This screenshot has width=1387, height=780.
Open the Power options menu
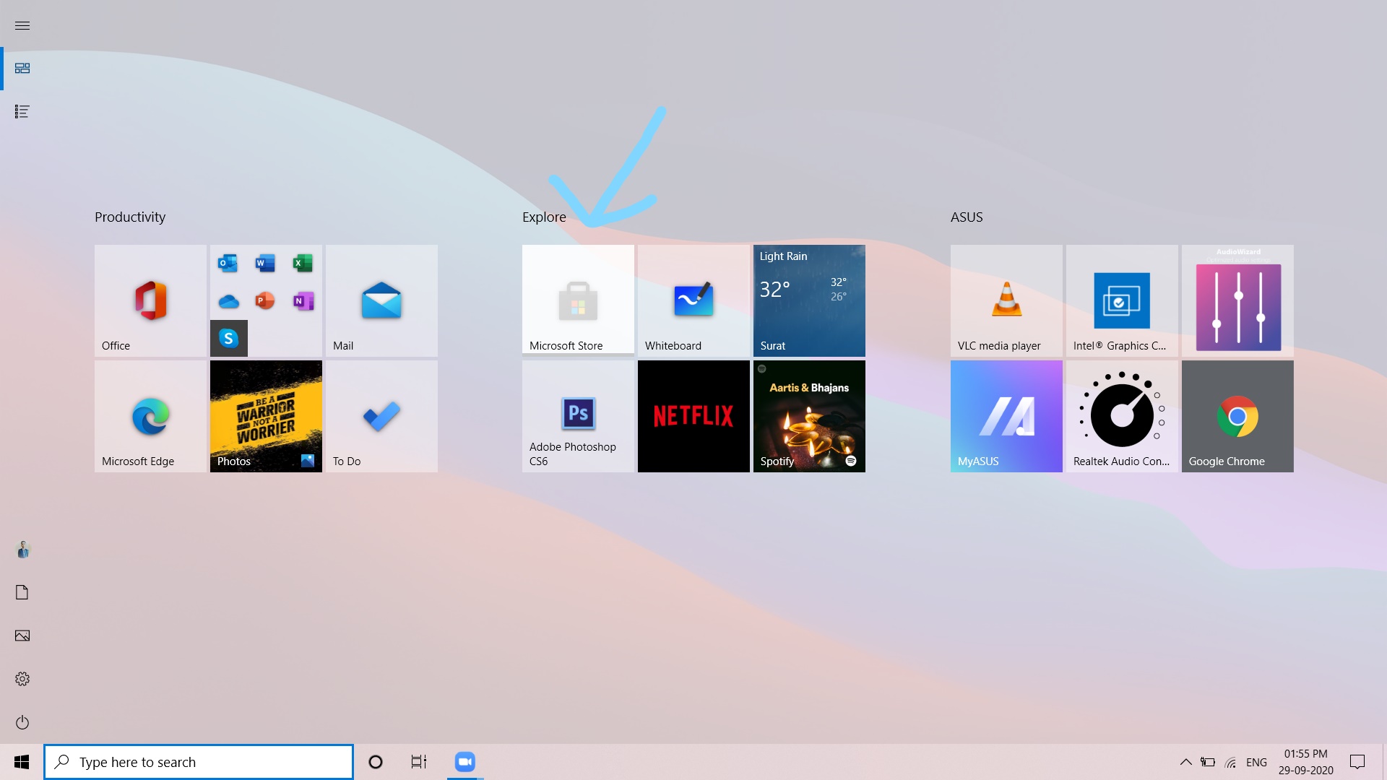click(x=22, y=722)
